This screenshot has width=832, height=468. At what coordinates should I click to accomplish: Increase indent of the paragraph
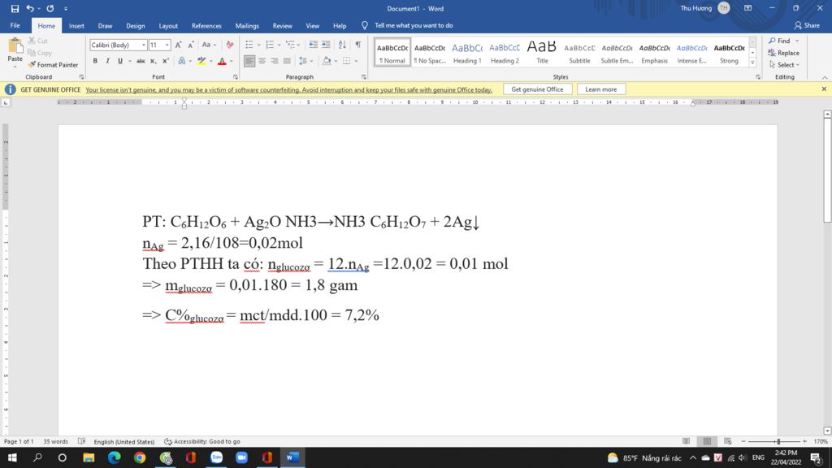click(x=326, y=45)
